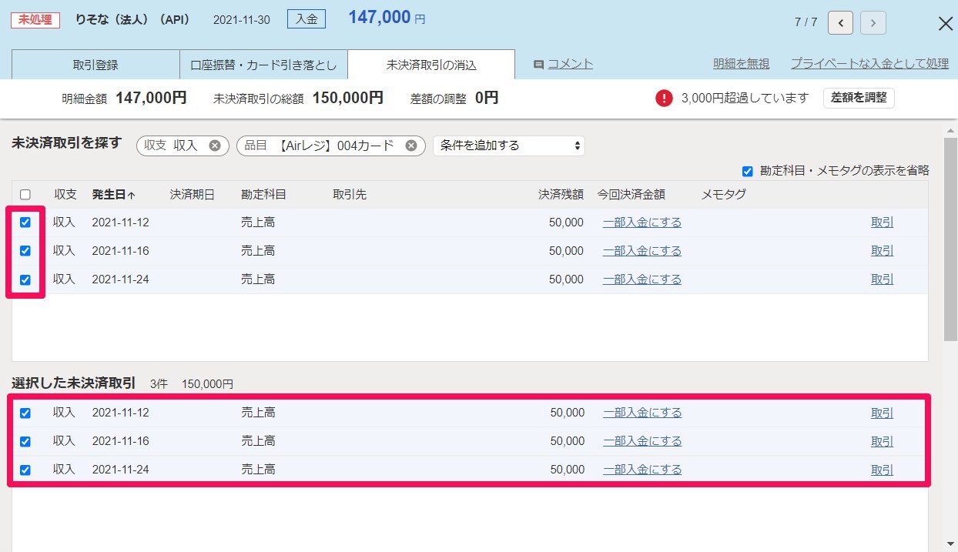Viewport: 958px width, 552px height.
Task: Open 取引 link for 2021-11-12 search row
Action: tap(883, 222)
